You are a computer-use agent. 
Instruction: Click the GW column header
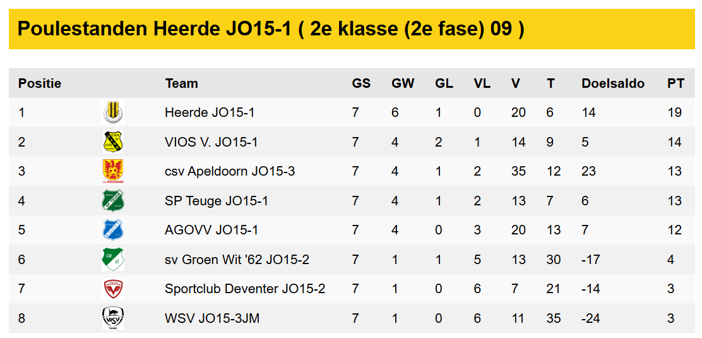coord(403,83)
